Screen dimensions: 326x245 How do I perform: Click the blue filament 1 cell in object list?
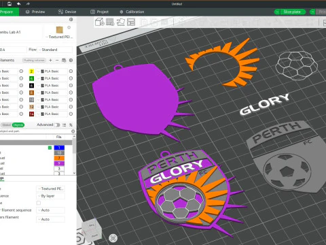click(59, 148)
